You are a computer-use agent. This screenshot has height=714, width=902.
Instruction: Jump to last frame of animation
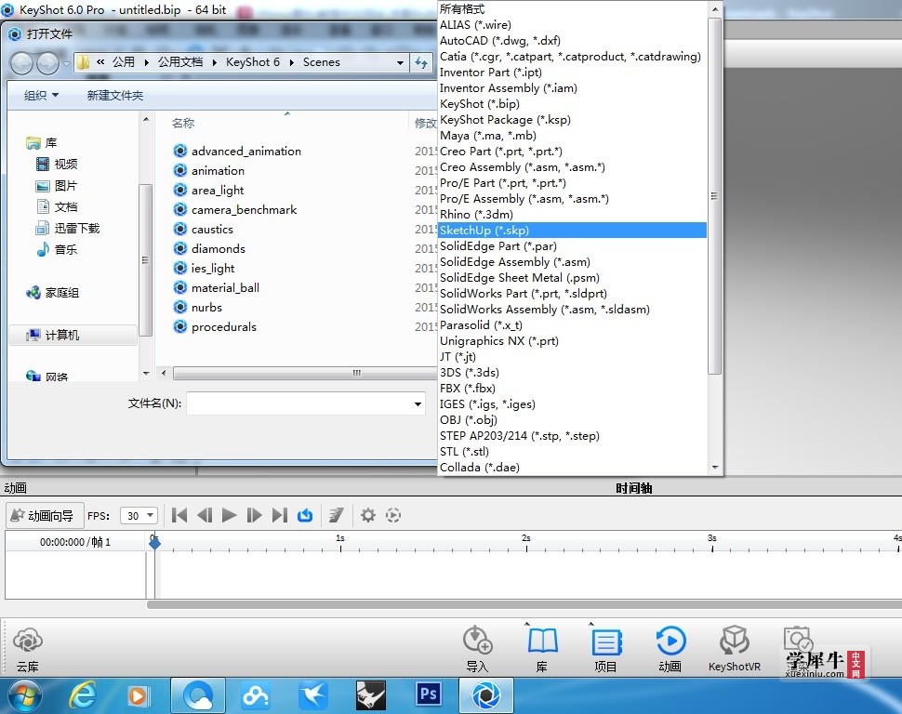[x=279, y=515]
